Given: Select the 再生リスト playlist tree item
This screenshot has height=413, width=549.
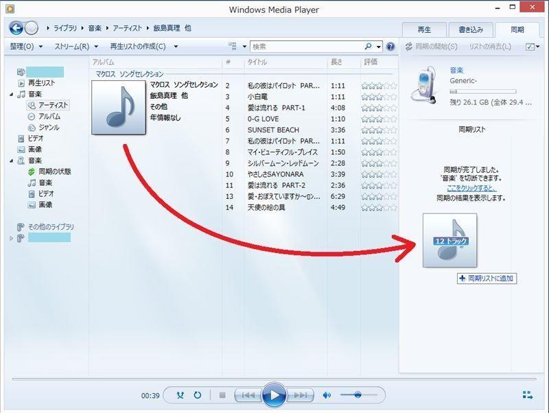Looking at the screenshot, I should [x=41, y=83].
